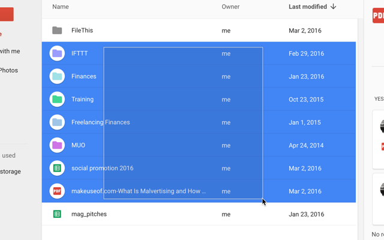Image resolution: width=384 pixels, height=240 pixels.
Task: Click the red PDF badge in details panel
Action: pos(378,16)
